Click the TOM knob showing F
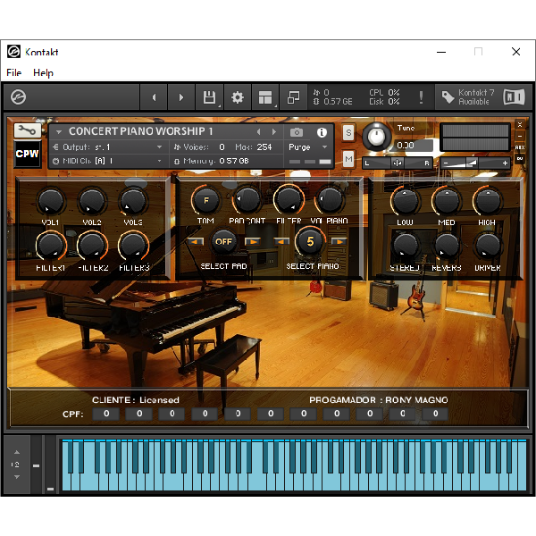 point(205,200)
